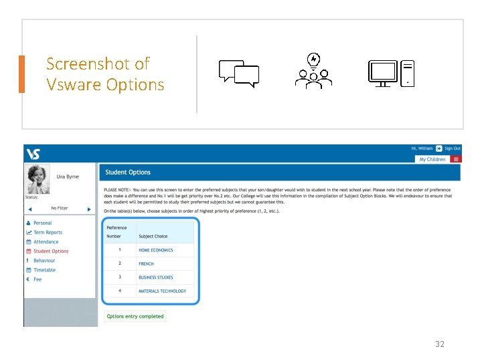Viewport: 482px width, 361px height.
Task: Click the Status label under photo
Action: [31, 197]
